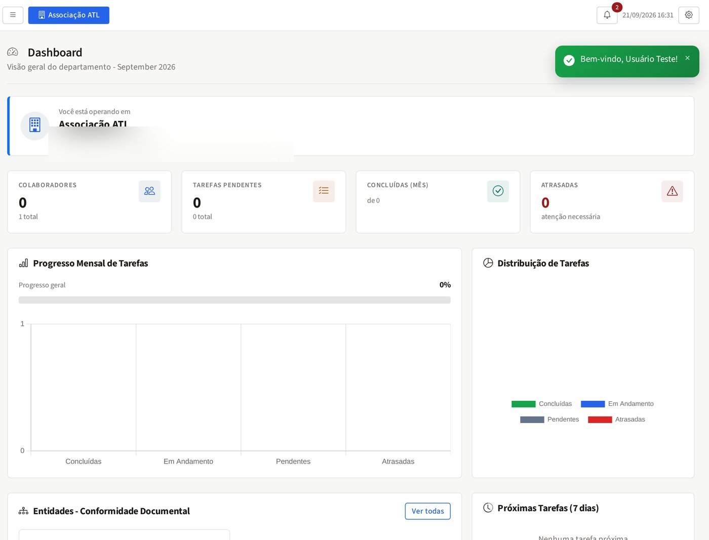Click the building icon in organization card
The height and width of the screenshot is (540, 709).
pyautogui.click(x=35, y=125)
